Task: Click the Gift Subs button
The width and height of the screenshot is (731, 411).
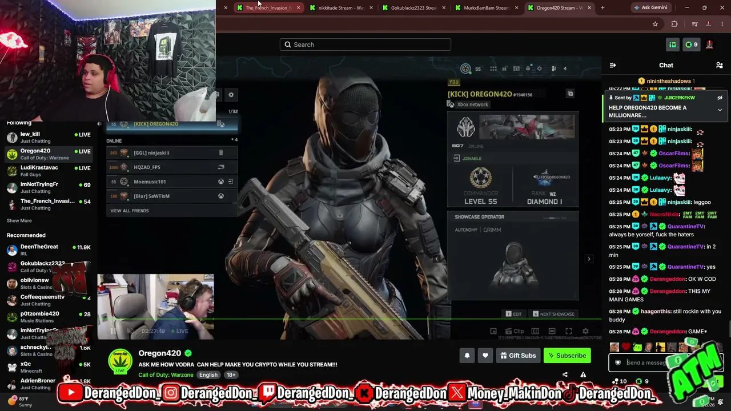Action: 518,356
